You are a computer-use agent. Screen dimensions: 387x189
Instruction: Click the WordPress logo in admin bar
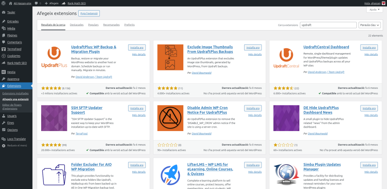coord(3,3)
